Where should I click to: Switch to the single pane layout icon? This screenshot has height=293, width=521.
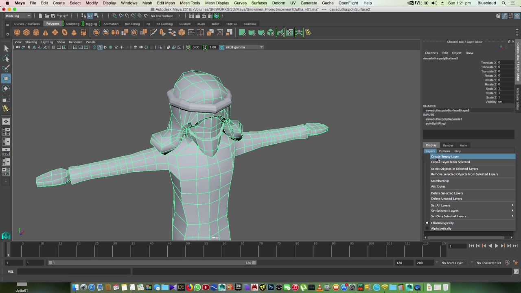tap(6, 122)
